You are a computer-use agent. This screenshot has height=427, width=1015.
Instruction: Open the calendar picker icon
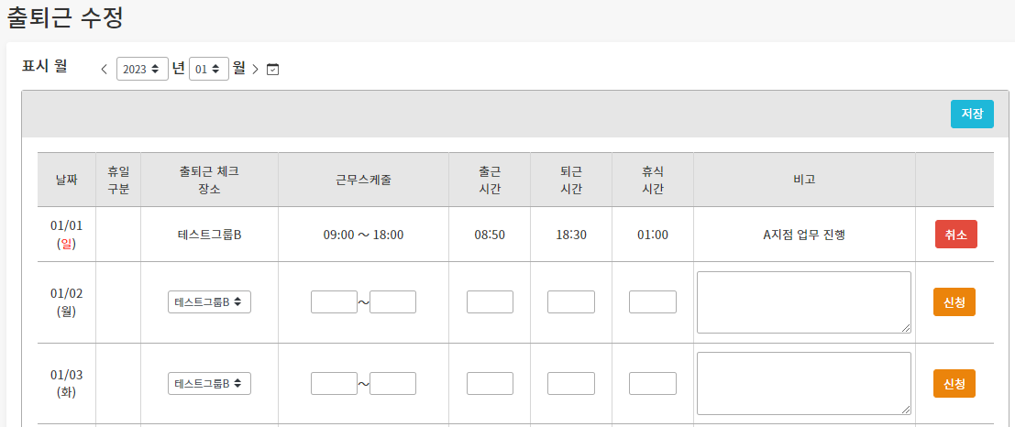click(273, 70)
